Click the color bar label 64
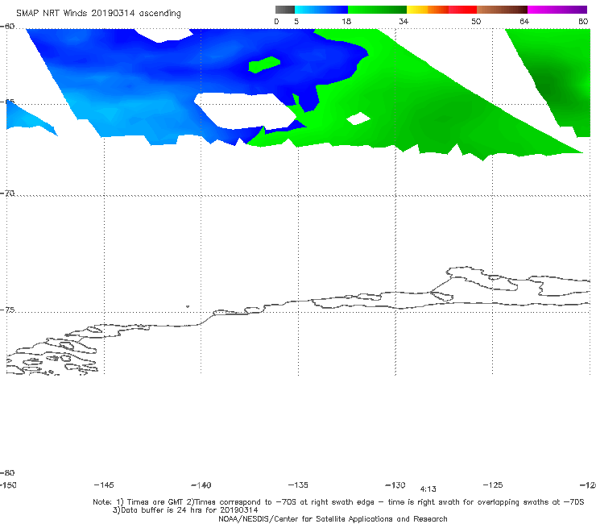 pos(524,21)
